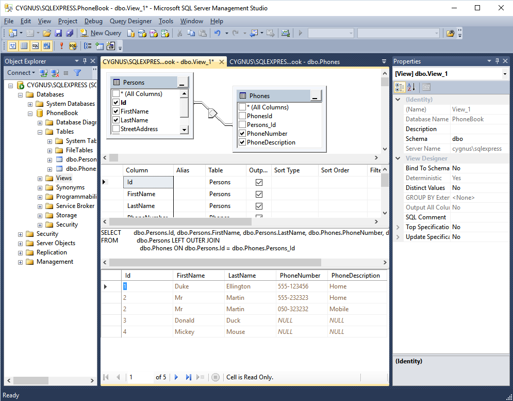Toggle the Show Diagram Pane icon

pyautogui.click(x=13, y=46)
